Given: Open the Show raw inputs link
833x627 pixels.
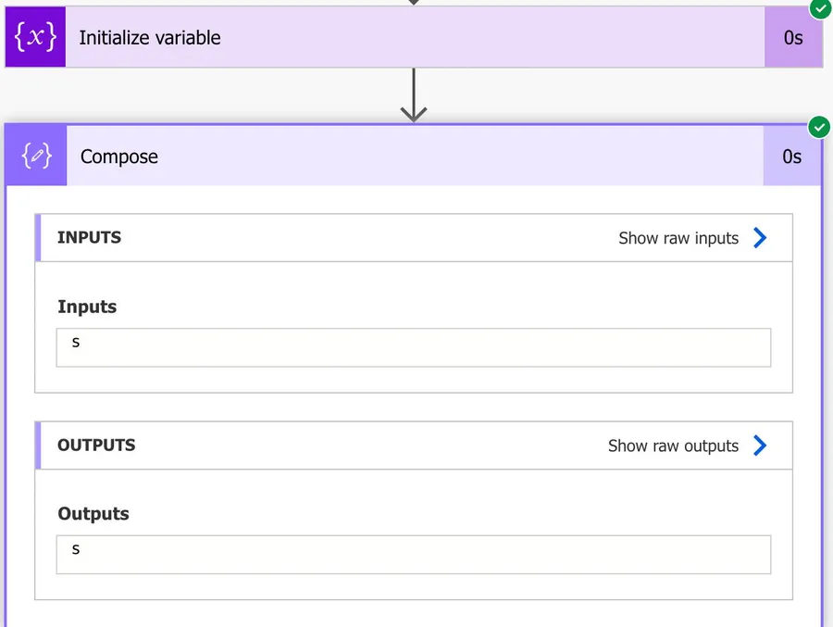Looking at the screenshot, I should point(678,238).
